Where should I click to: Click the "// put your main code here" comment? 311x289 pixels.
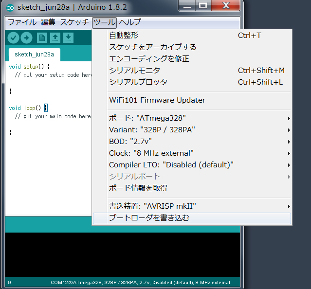coord(53,116)
